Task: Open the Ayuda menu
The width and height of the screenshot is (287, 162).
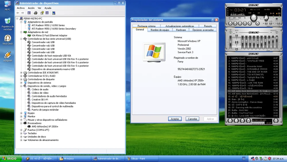Action: 48,8
